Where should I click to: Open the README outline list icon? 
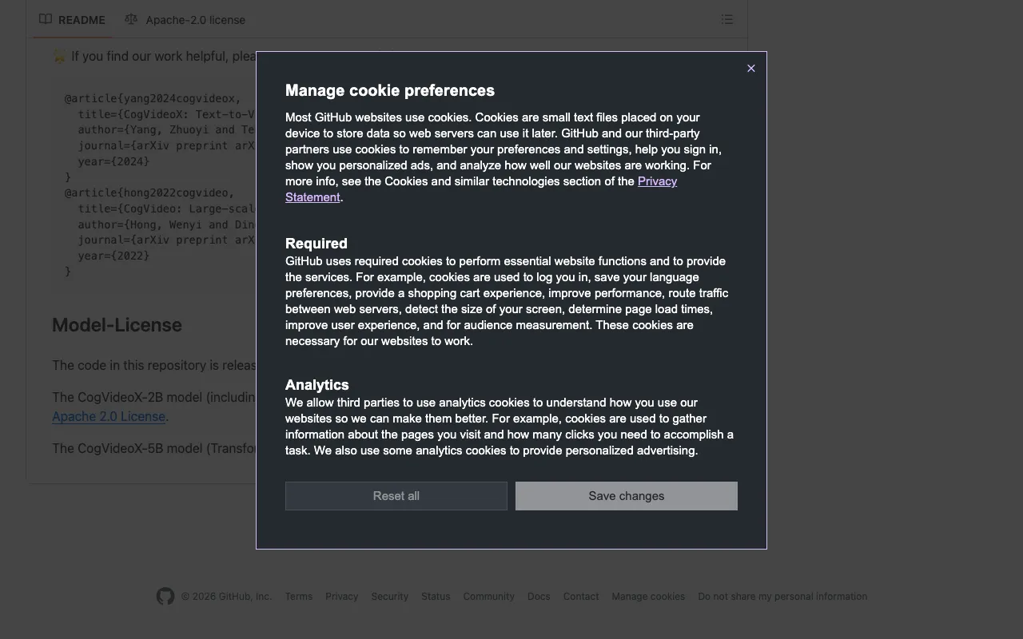pos(727,19)
